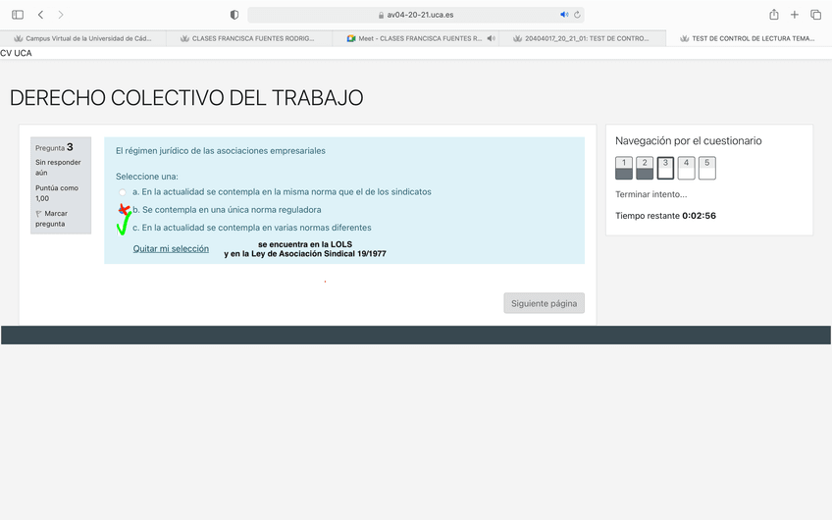Image resolution: width=832 pixels, height=520 pixels.
Task: Click Marcar pregunta link
Action: click(51, 219)
